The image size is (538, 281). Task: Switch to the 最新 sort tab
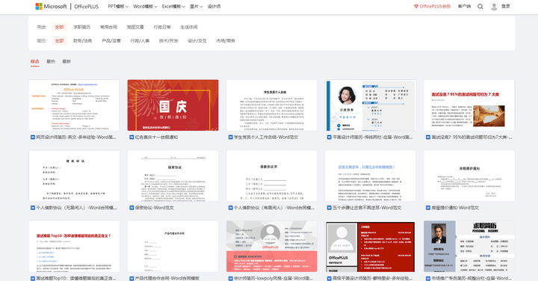point(67,62)
